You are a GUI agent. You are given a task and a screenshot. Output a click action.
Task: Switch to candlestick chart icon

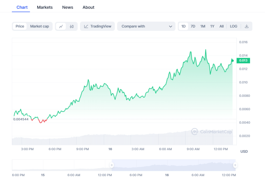(72, 26)
